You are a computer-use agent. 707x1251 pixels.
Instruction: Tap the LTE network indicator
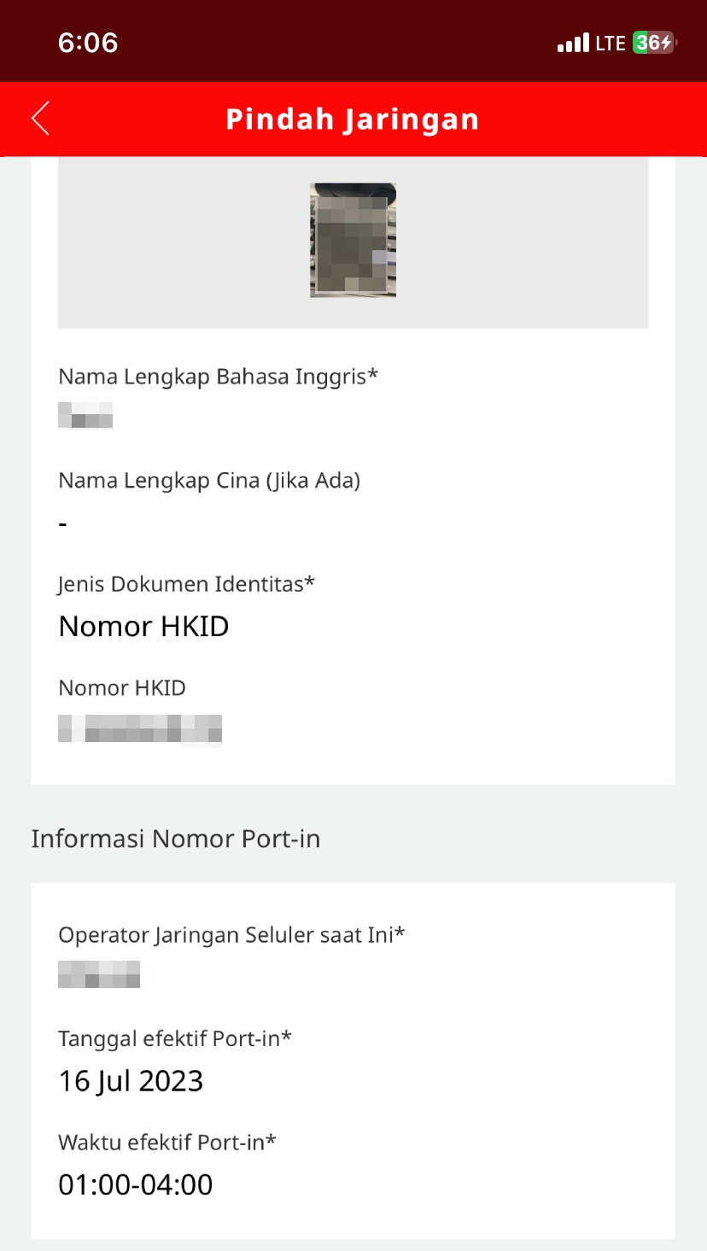[611, 43]
